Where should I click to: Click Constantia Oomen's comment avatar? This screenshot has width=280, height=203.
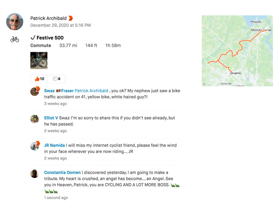coord(34,174)
